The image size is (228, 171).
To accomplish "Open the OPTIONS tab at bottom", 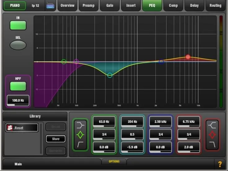I will point(114,161).
